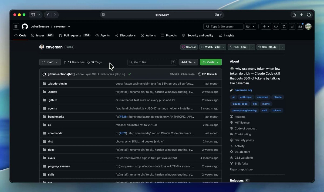Expand the Star lists dropdown arrow

282,47
